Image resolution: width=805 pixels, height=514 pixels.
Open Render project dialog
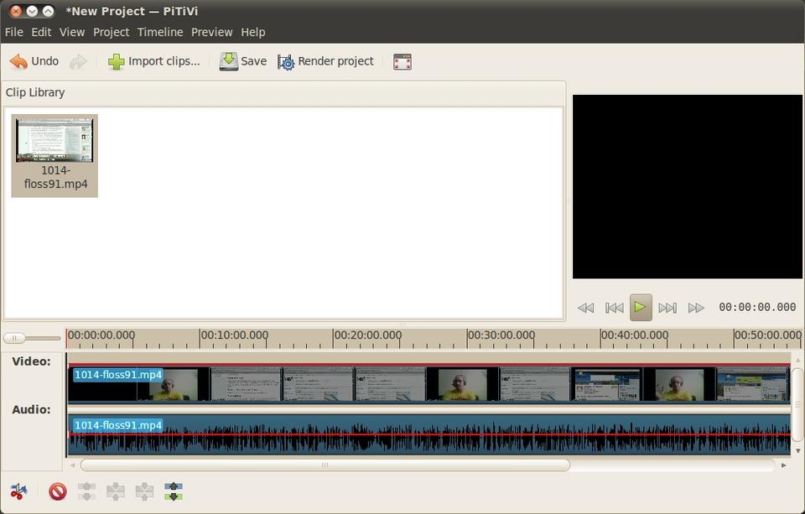click(x=326, y=61)
